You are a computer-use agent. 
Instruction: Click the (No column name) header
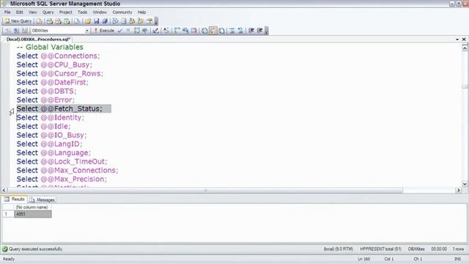(32, 207)
